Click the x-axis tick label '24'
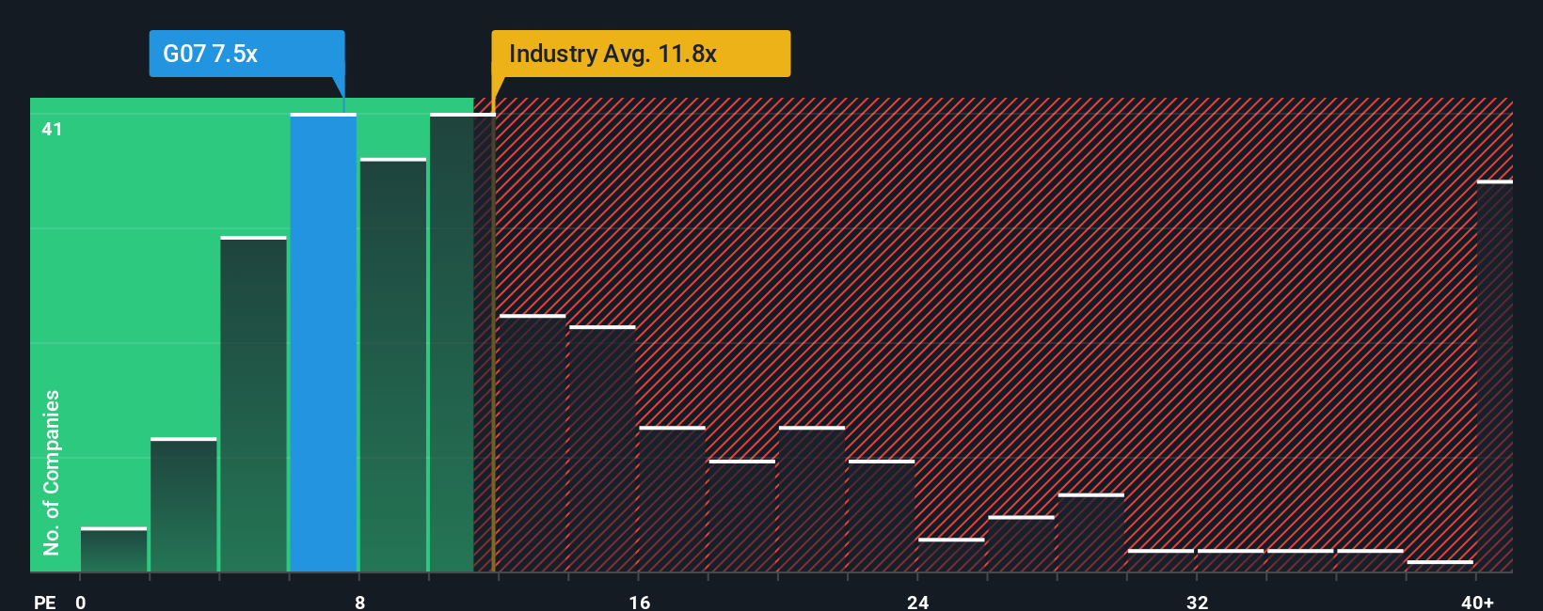Viewport: 1543px width, 611px height. 918,602
